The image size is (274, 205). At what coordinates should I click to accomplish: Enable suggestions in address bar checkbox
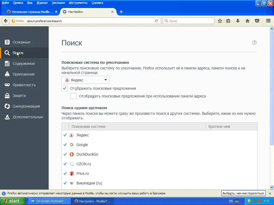pyautogui.click(x=73, y=96)
